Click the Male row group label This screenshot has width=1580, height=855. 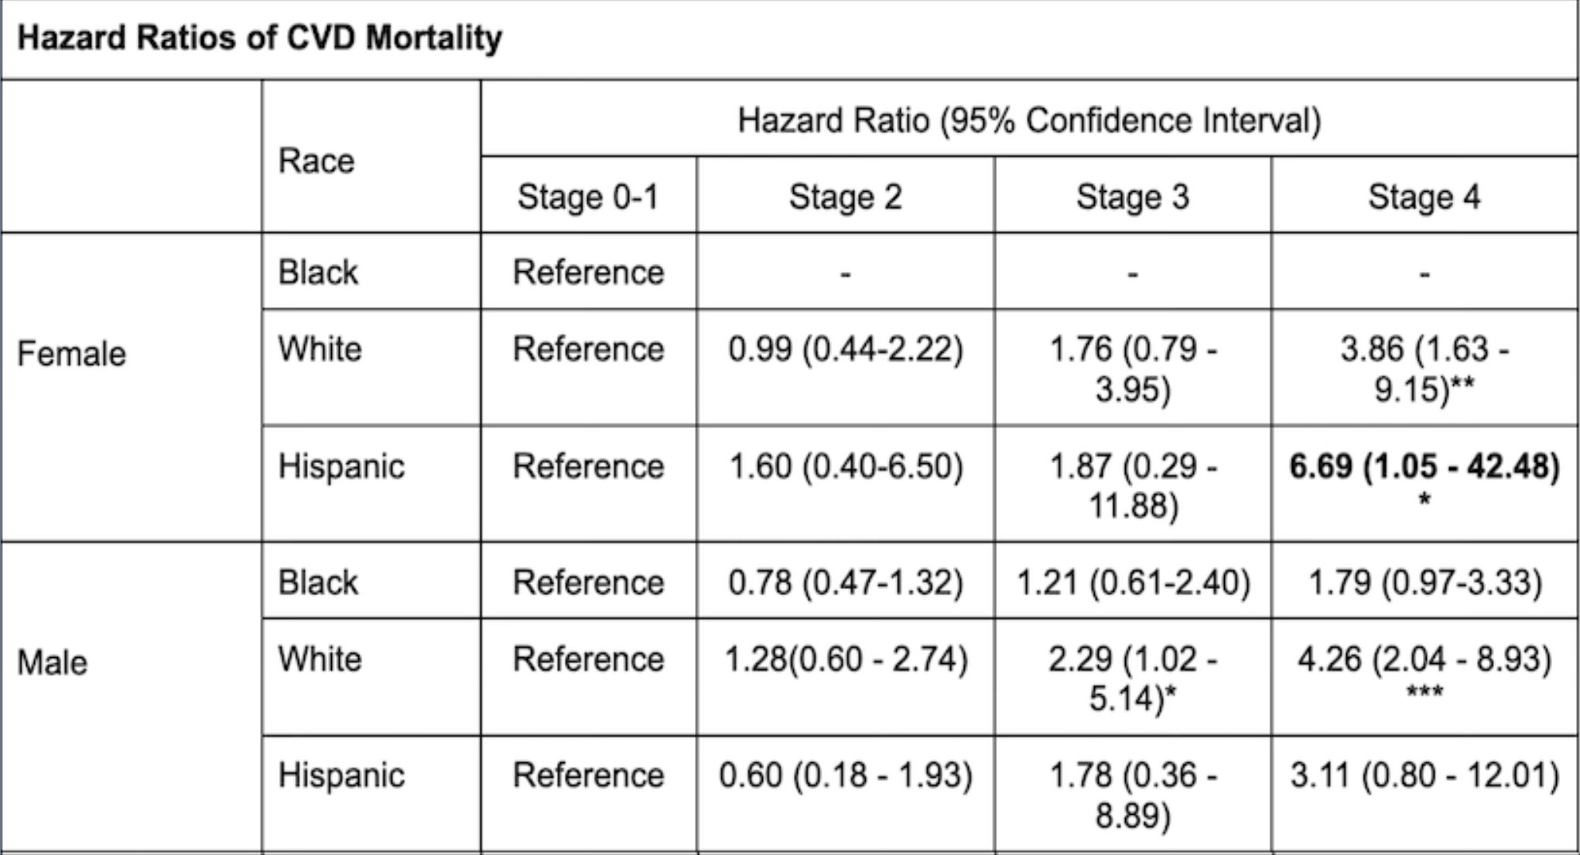[53, 663]
